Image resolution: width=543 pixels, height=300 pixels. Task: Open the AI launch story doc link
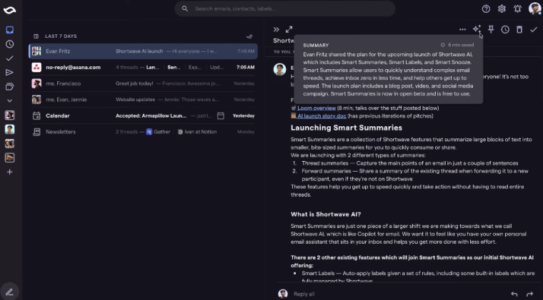322,116
